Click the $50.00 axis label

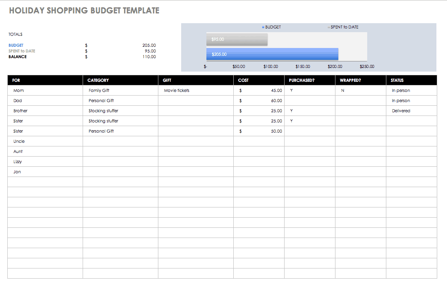point(239,66)
